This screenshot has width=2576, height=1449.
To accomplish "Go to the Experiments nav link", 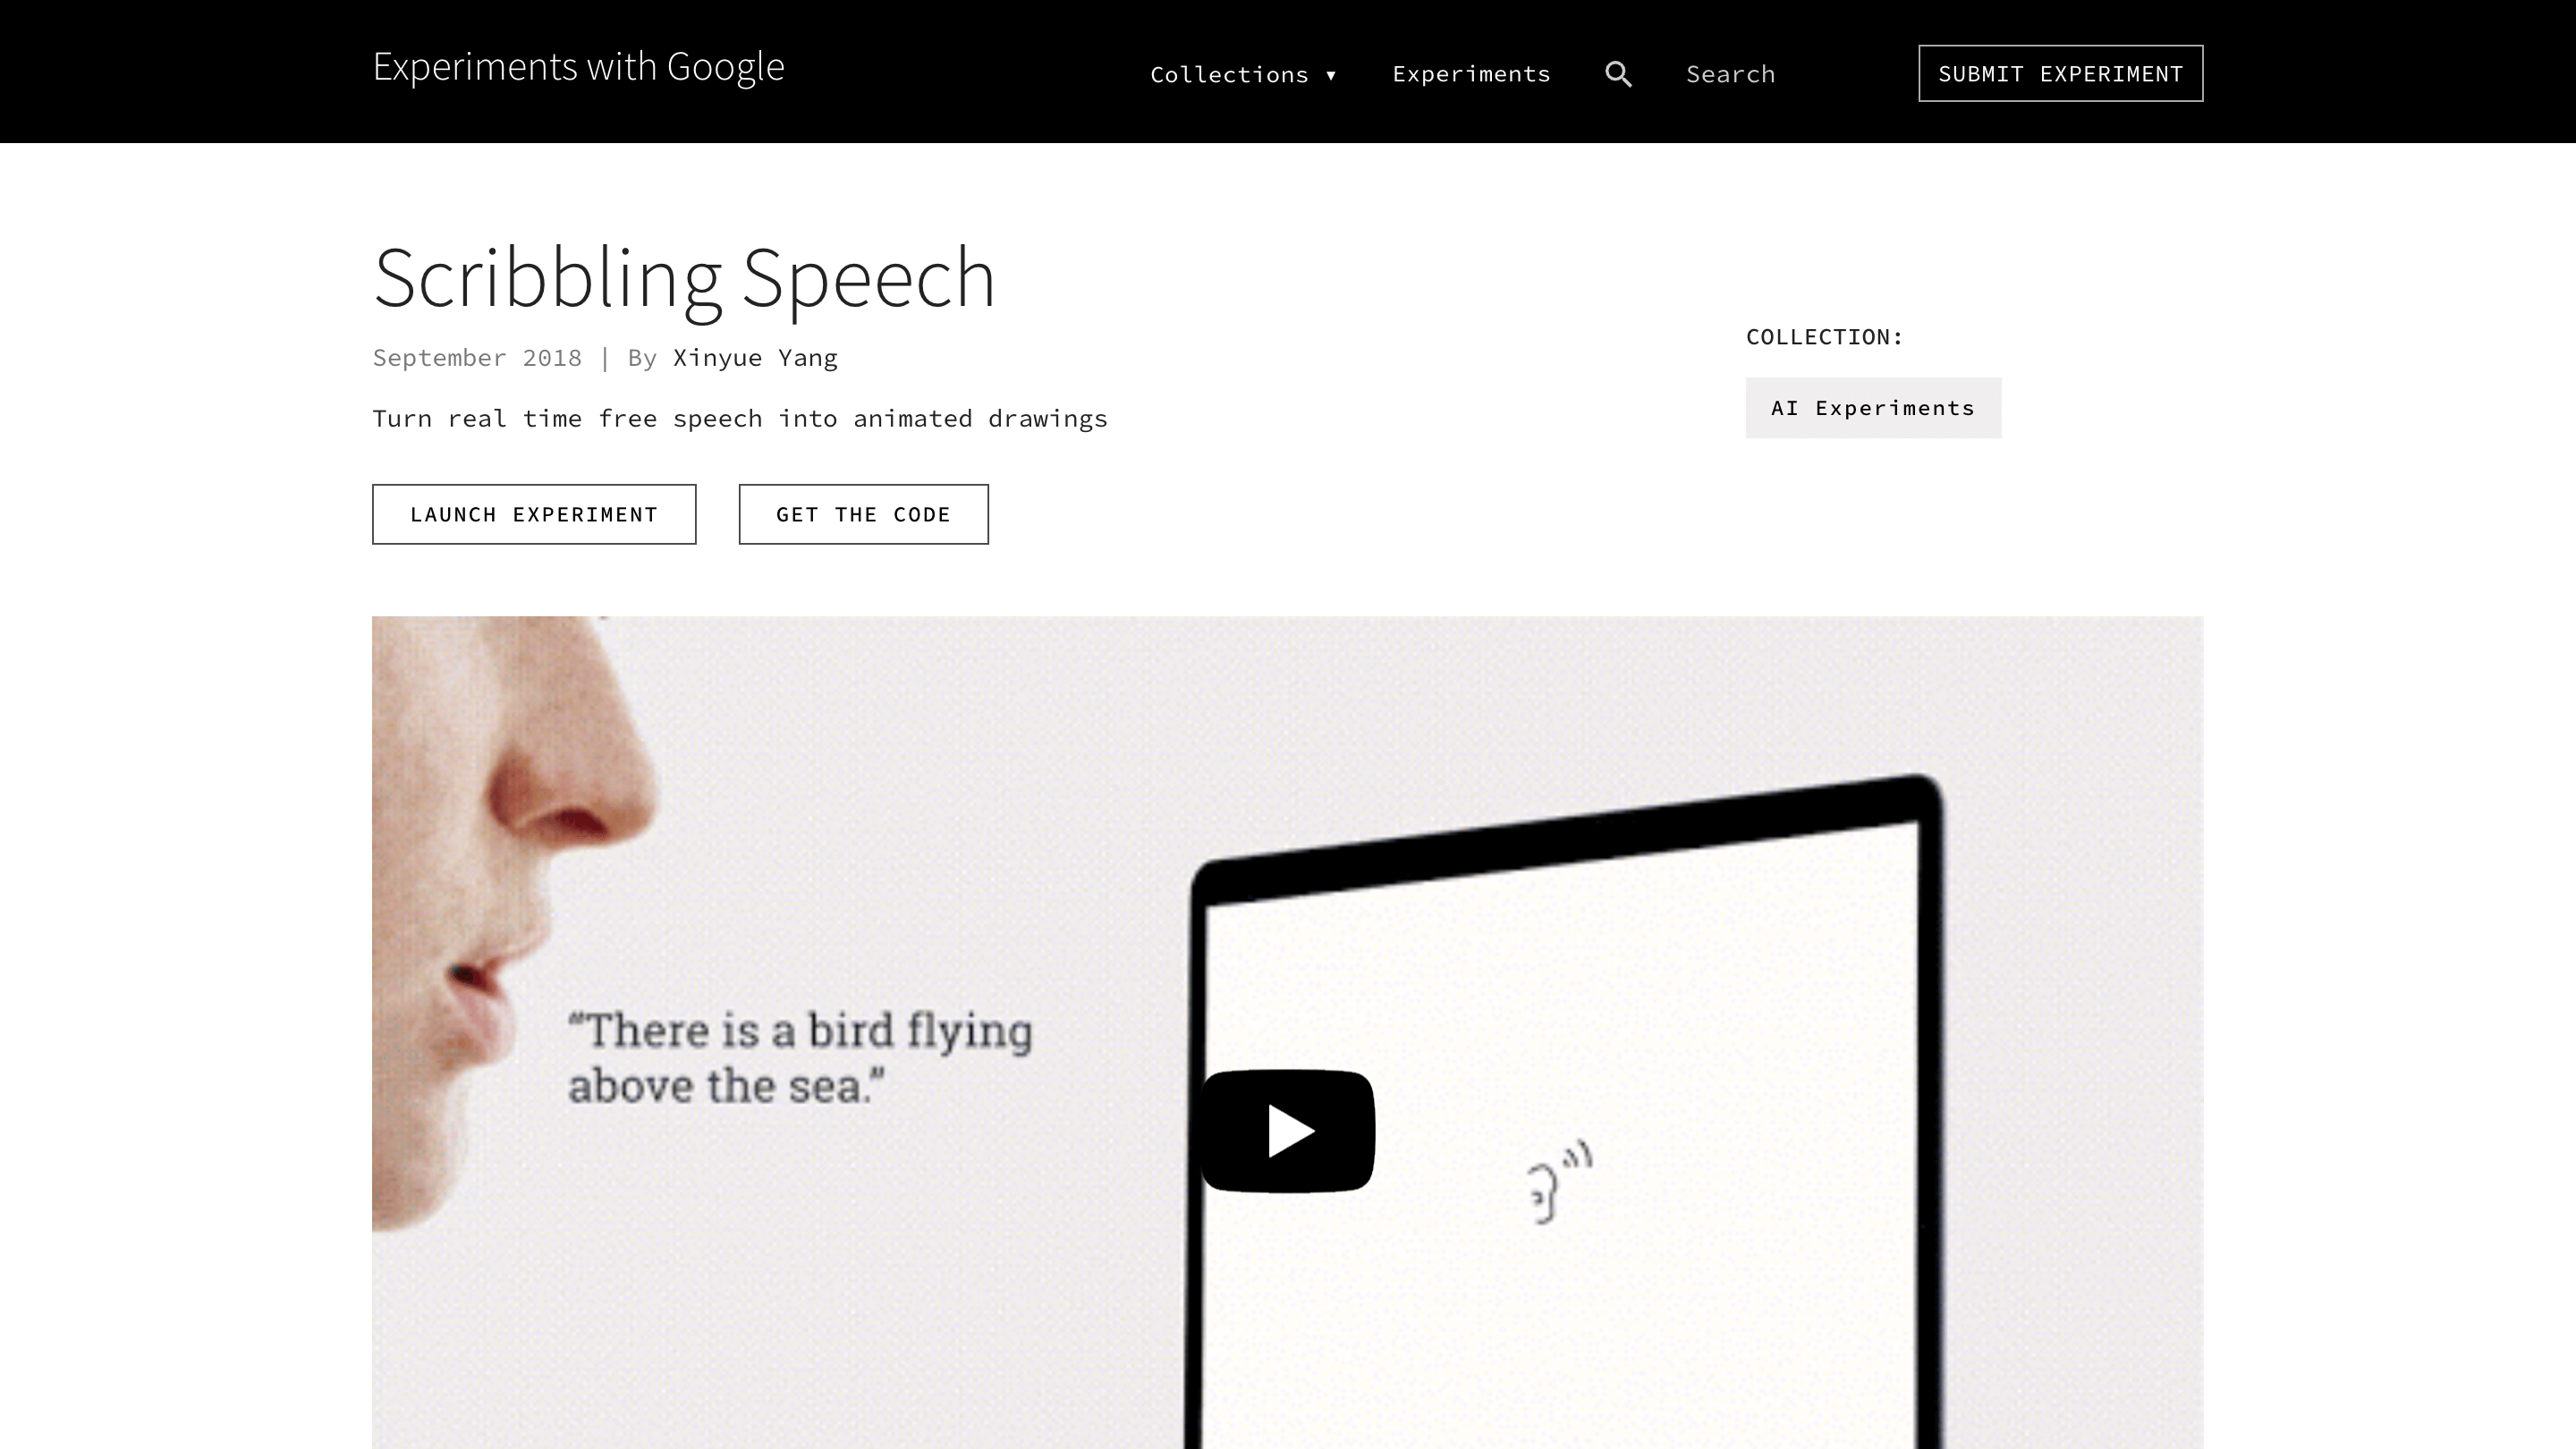I will click(x=1471, y=74).
